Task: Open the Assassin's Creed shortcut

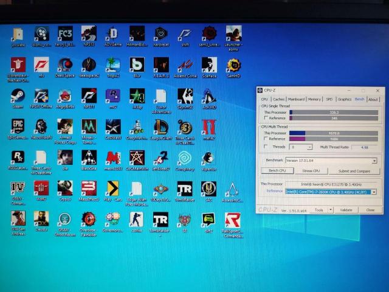Action: tap(232, 192)
